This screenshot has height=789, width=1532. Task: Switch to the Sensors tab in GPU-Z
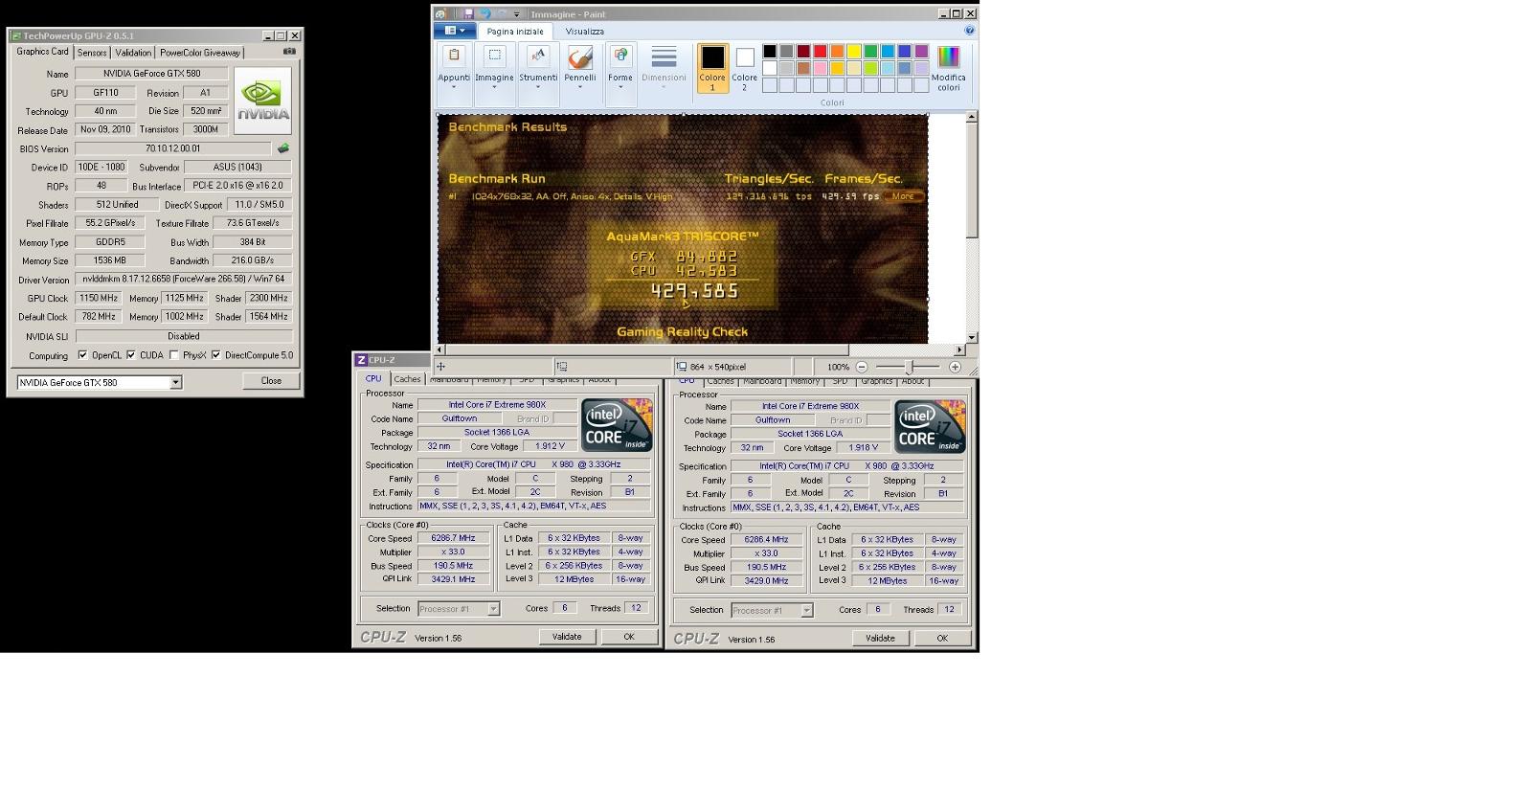click(92, 53)
